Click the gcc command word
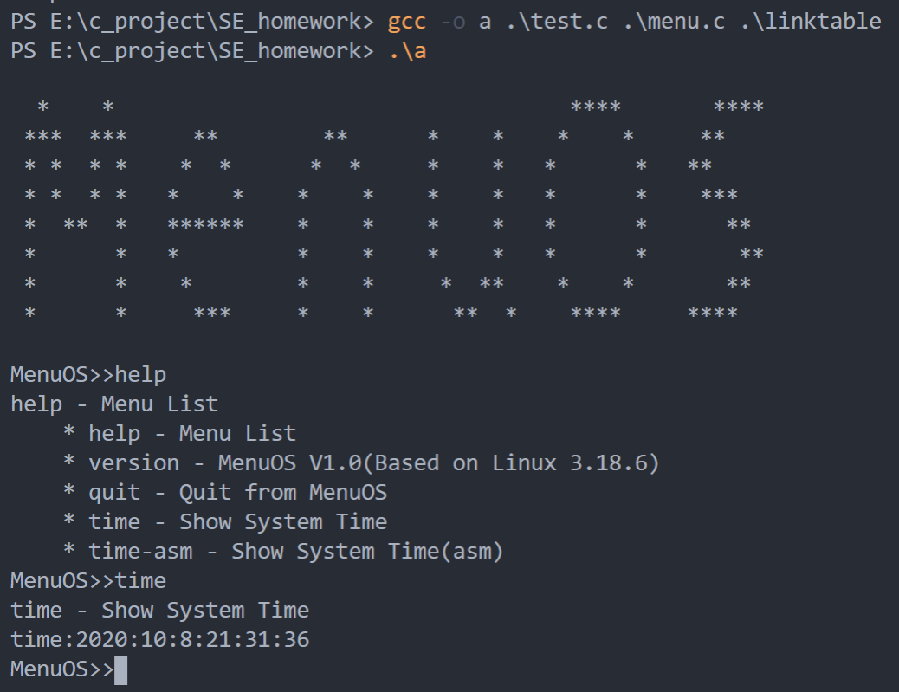The height and width of the screenshot is (692, 899). click(x=406, y=22)
